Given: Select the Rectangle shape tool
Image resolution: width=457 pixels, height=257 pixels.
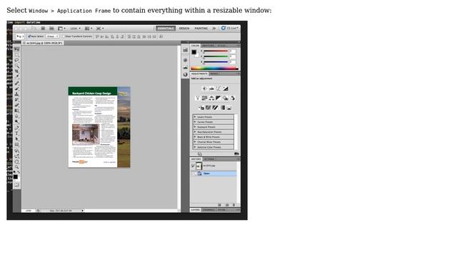Looking at the screenshot, I should pyautogui.click(x=17, y=144).
